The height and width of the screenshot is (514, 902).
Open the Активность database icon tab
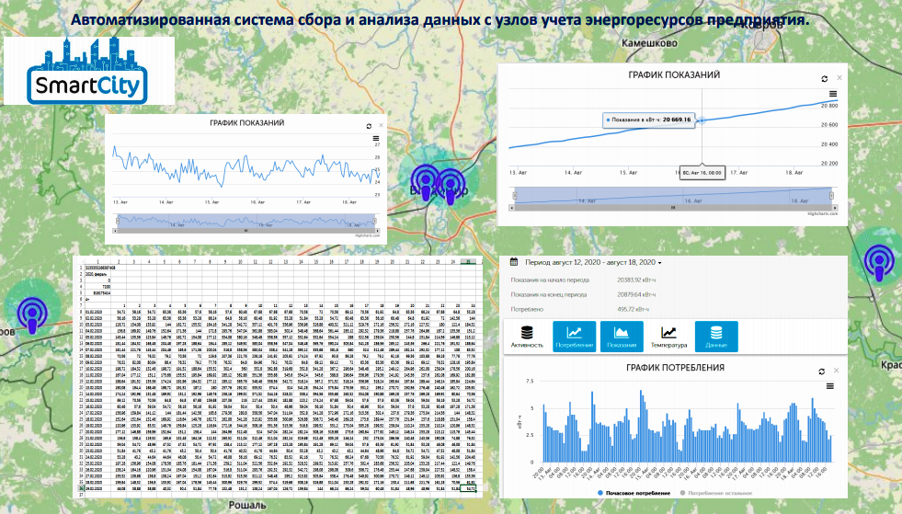(527, 337)
